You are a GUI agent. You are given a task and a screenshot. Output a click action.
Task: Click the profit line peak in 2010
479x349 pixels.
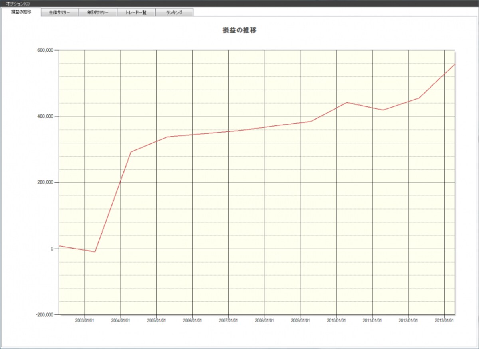click(x=346, y=102)
